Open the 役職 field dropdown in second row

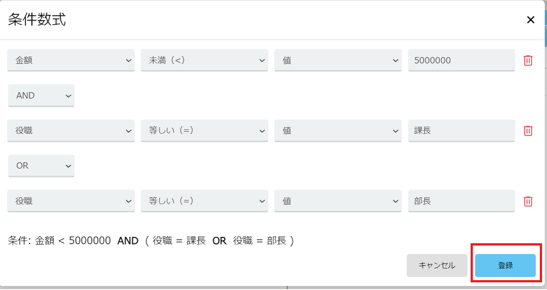[71, 131]
